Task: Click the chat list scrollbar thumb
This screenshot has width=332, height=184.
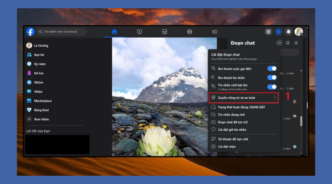Action: click(301, 121)
